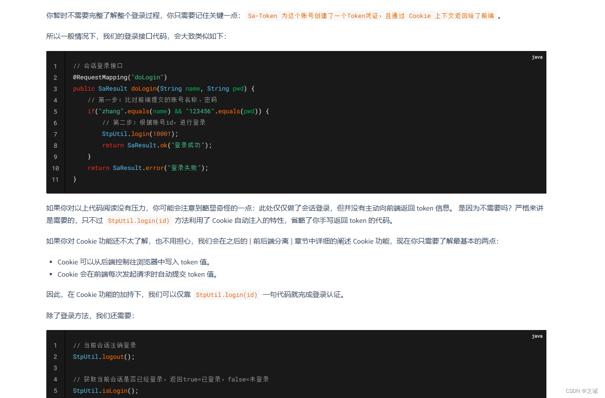Click the comment "// 当前会话注销登录"
This screenshot has width=605, height=398.
(x=104, y=346)
